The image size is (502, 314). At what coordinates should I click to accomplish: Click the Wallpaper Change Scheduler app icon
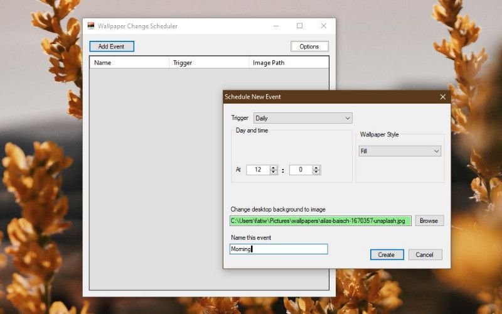click(91, 26)
